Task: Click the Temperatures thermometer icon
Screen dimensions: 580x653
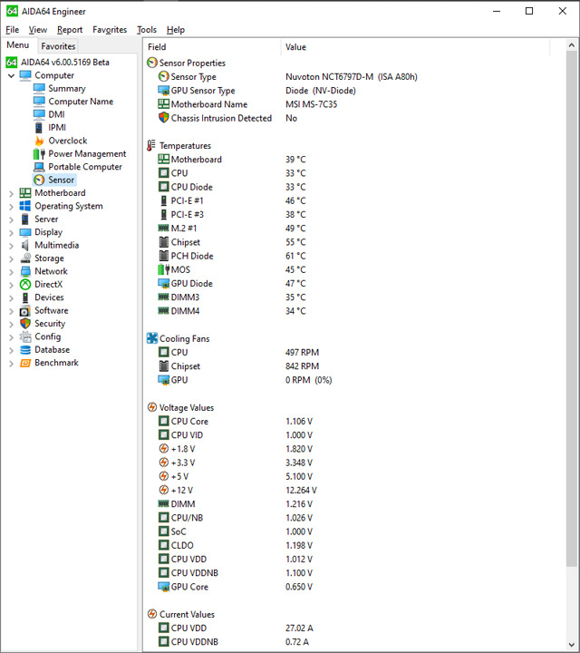Action: pos(151,146)
